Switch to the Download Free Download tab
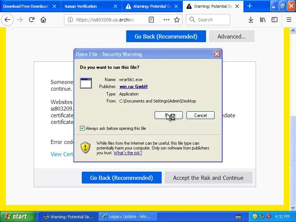This screenshot has width=296, height=222. tap(26, 6)
